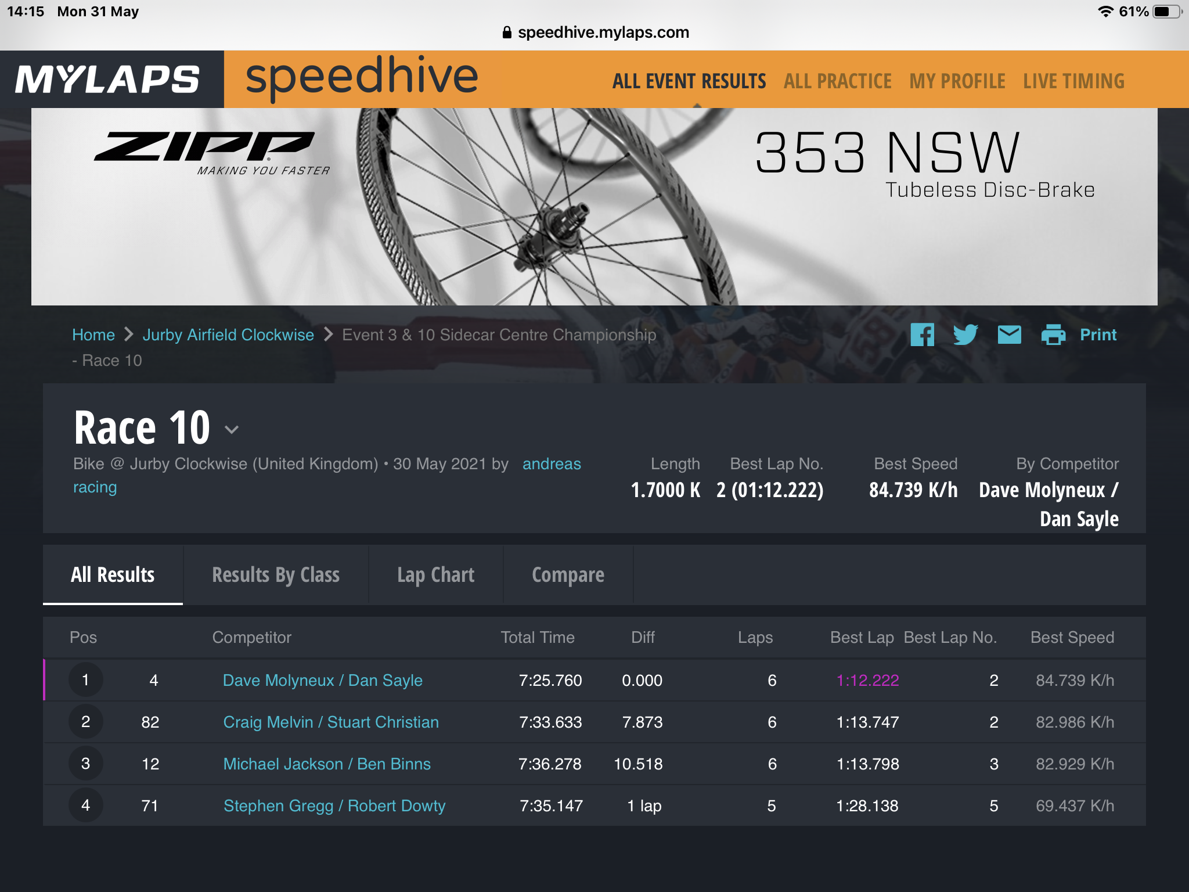The height and width of the screenshot is (892, 1189).
Task: Click the position 4 badge
Action: 85,805
